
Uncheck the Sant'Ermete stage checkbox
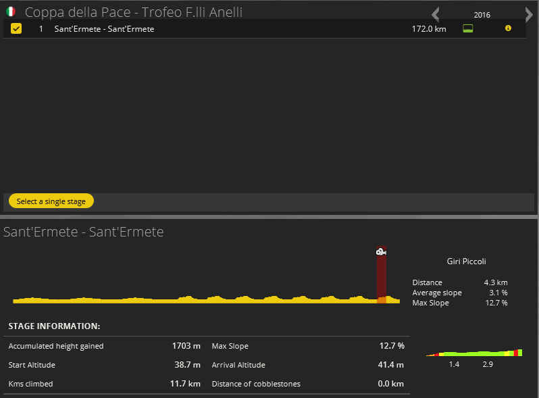[x=16, y=28]
